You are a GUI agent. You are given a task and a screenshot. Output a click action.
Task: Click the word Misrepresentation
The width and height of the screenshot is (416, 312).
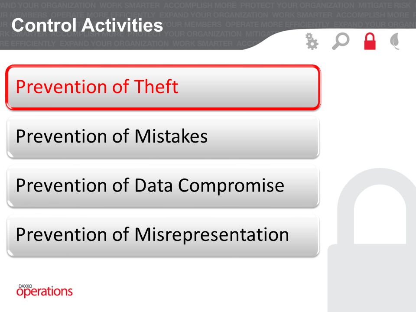[212, 235]
